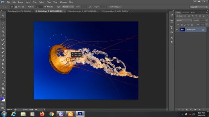
Task: Toggle Lock position icon
Action: point(188,25)
